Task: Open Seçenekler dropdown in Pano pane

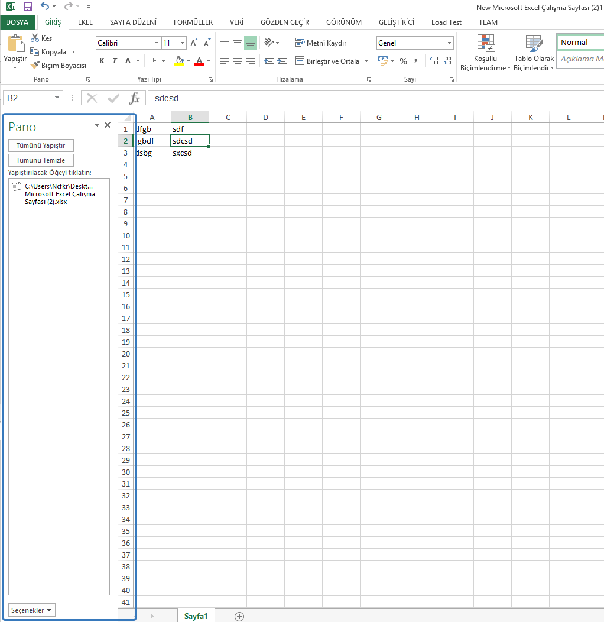Action: tap(32, 610)
